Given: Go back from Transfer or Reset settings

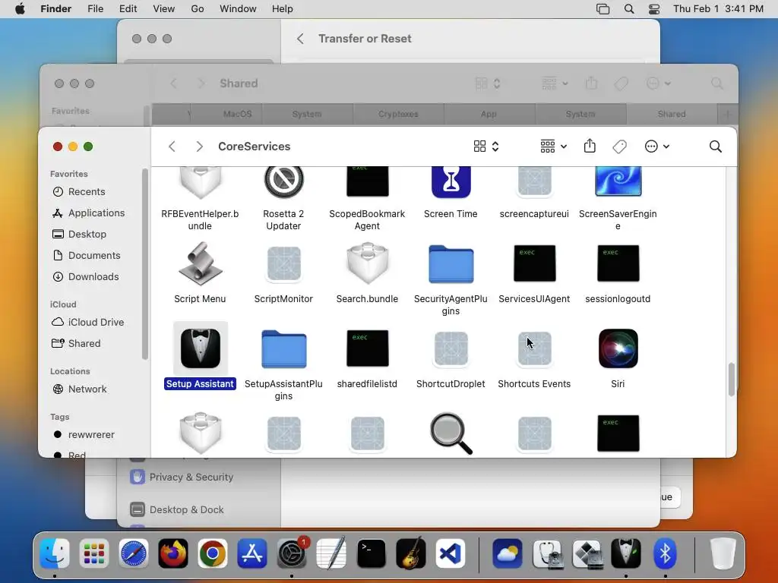Looking at the screenshot, I should 300,39.
